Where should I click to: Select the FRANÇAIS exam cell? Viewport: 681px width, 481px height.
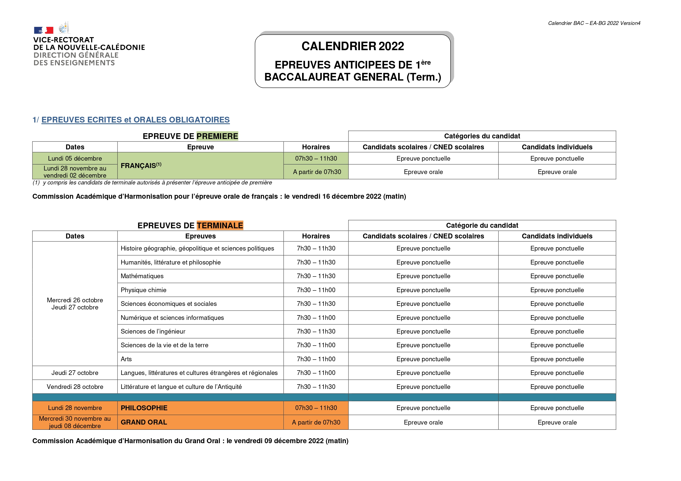point(200,166)
